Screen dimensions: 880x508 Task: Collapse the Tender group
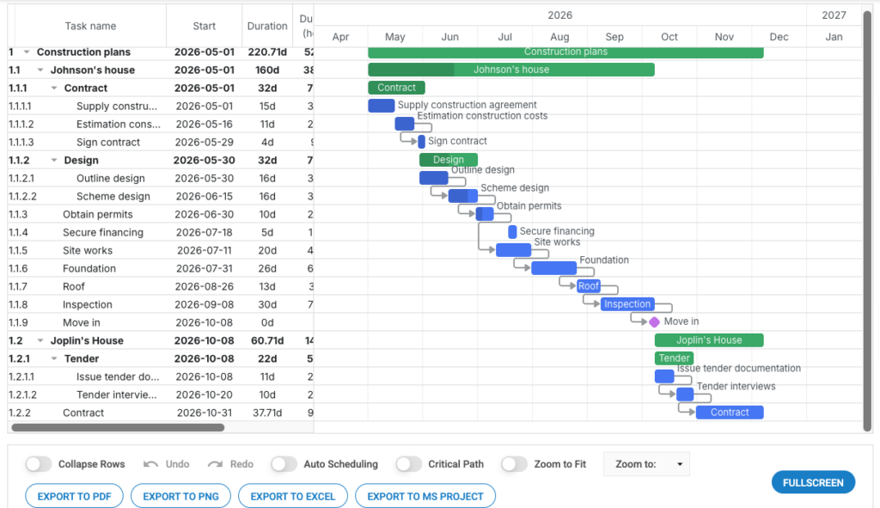tap(54, 358)
